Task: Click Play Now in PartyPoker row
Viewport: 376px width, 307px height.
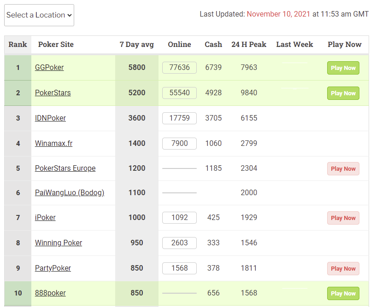Action: pos(343,269)
